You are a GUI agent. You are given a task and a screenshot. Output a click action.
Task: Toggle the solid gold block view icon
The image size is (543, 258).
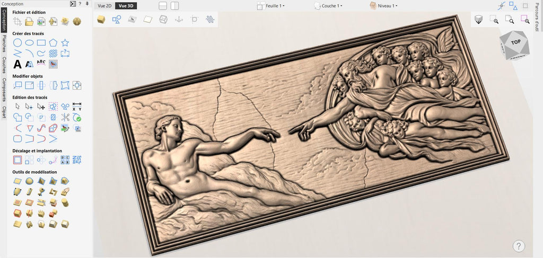101,20
